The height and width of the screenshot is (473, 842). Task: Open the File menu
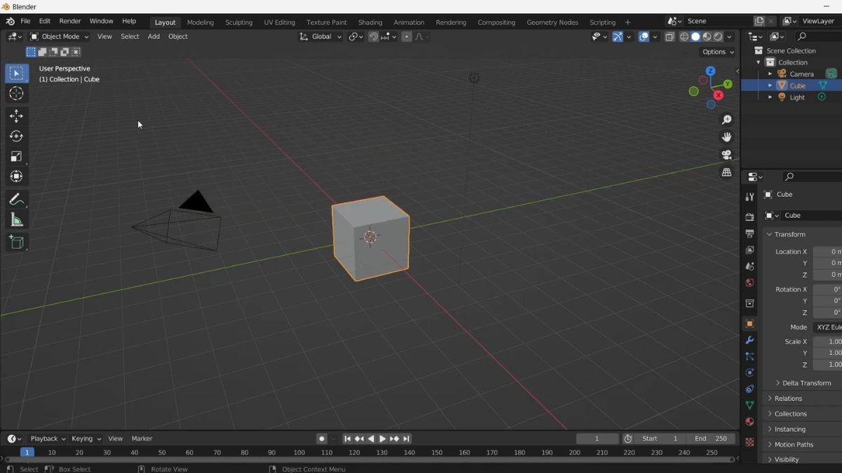point(25,21)
